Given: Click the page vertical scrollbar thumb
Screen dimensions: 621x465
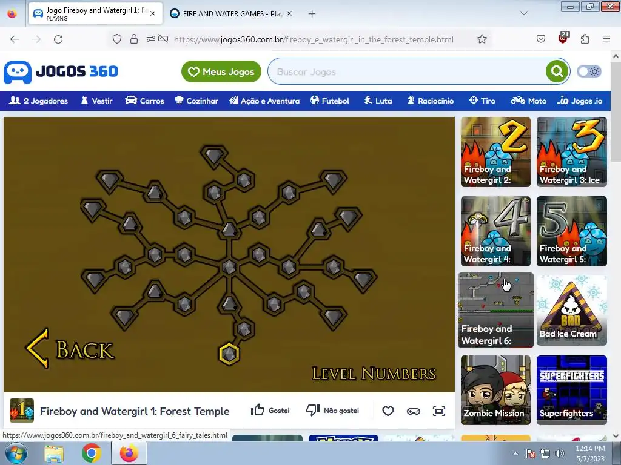Looking at the screenshot, I should [x=616, y=112].
